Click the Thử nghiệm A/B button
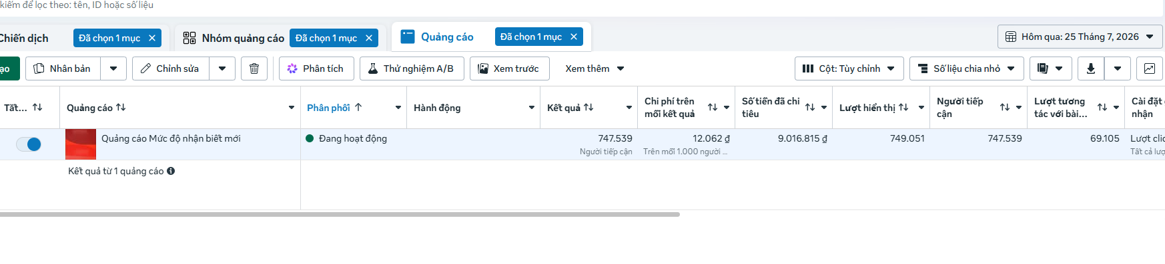Screen dimensions: 1165x264 (x=412, y=68)
